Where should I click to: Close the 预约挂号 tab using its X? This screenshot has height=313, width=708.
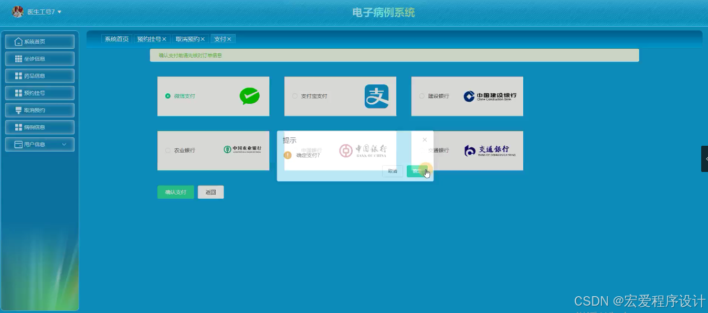(x=164, y=39)
